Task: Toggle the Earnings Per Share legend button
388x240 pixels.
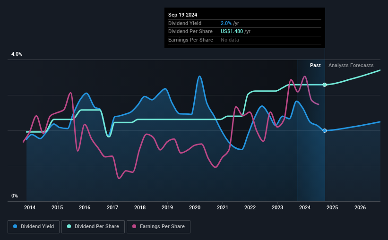Action: click(x=158, y=227)
